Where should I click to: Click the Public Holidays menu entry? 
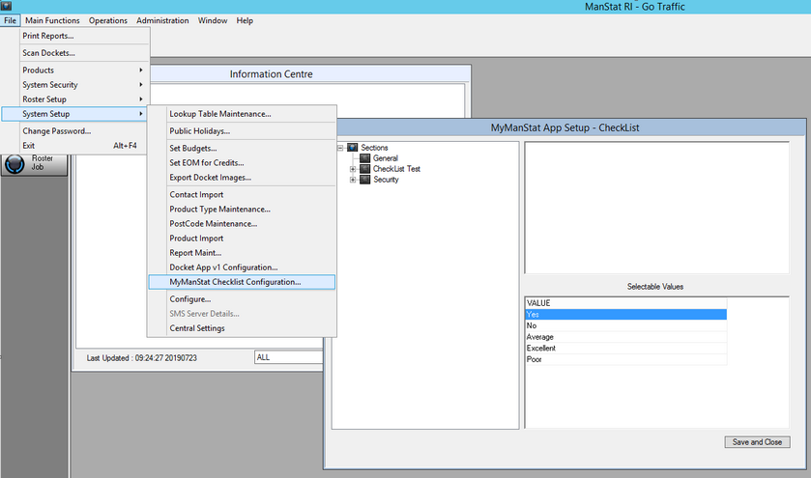click(x=200, y=130)
